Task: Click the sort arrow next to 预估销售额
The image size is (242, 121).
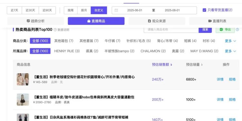Action: pyautogui.click(x=171, y=65)
